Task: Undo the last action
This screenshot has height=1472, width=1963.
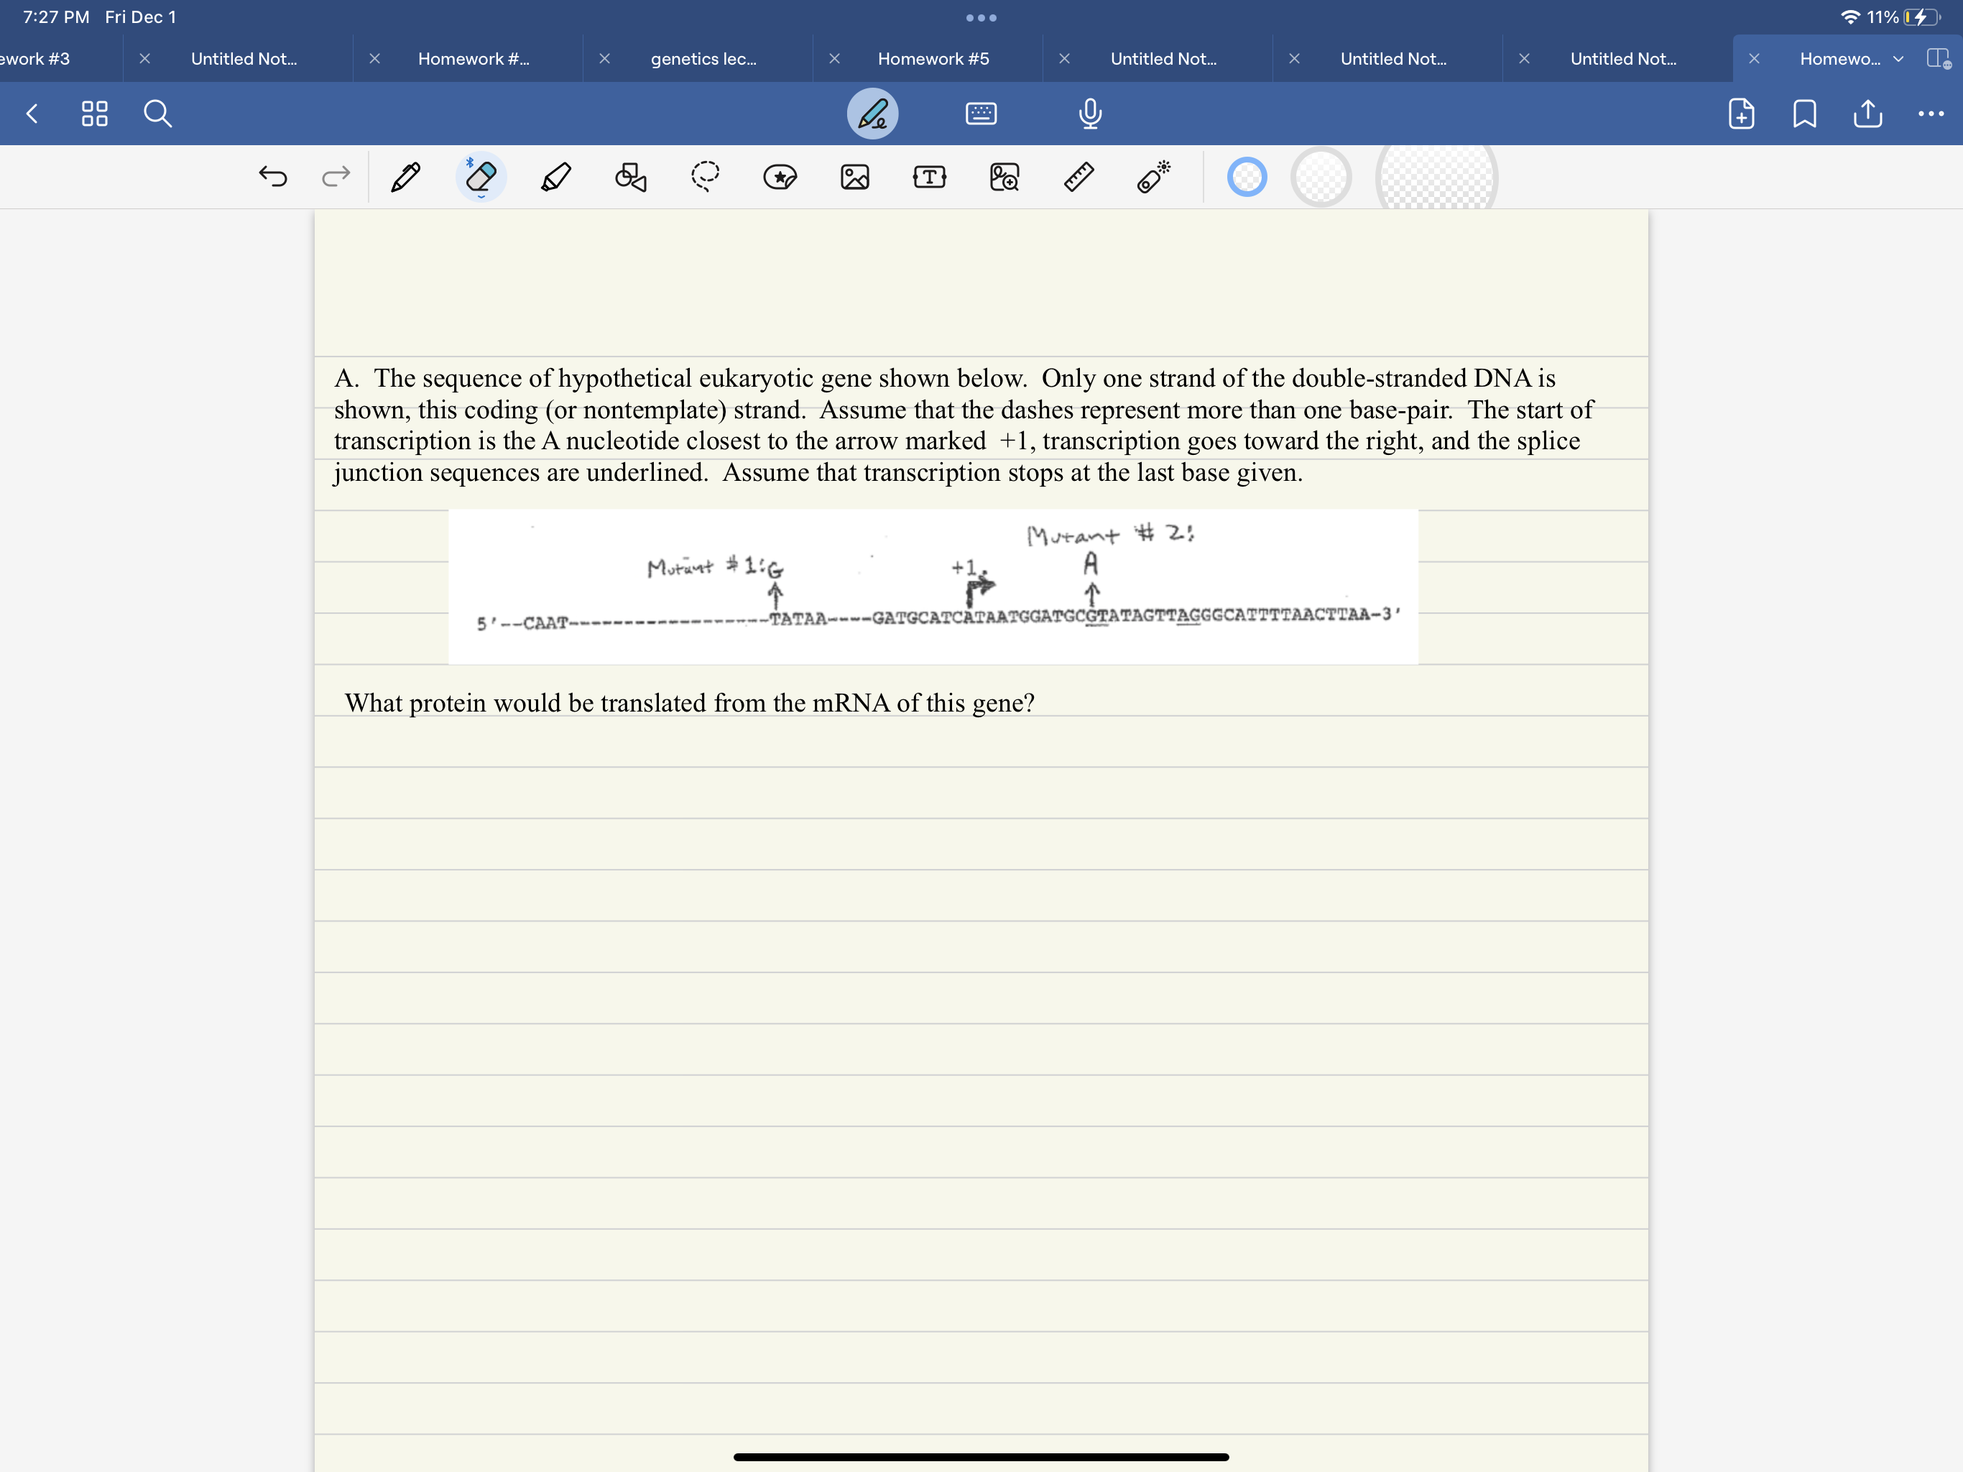Action: click(272, 178)
